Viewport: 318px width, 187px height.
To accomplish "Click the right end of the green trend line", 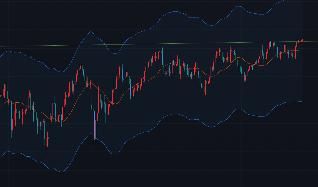I will coord(317,41).
